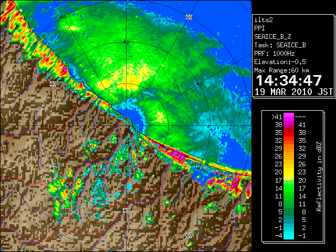Click the radar center at crosshair intersection

click(127, 126)
